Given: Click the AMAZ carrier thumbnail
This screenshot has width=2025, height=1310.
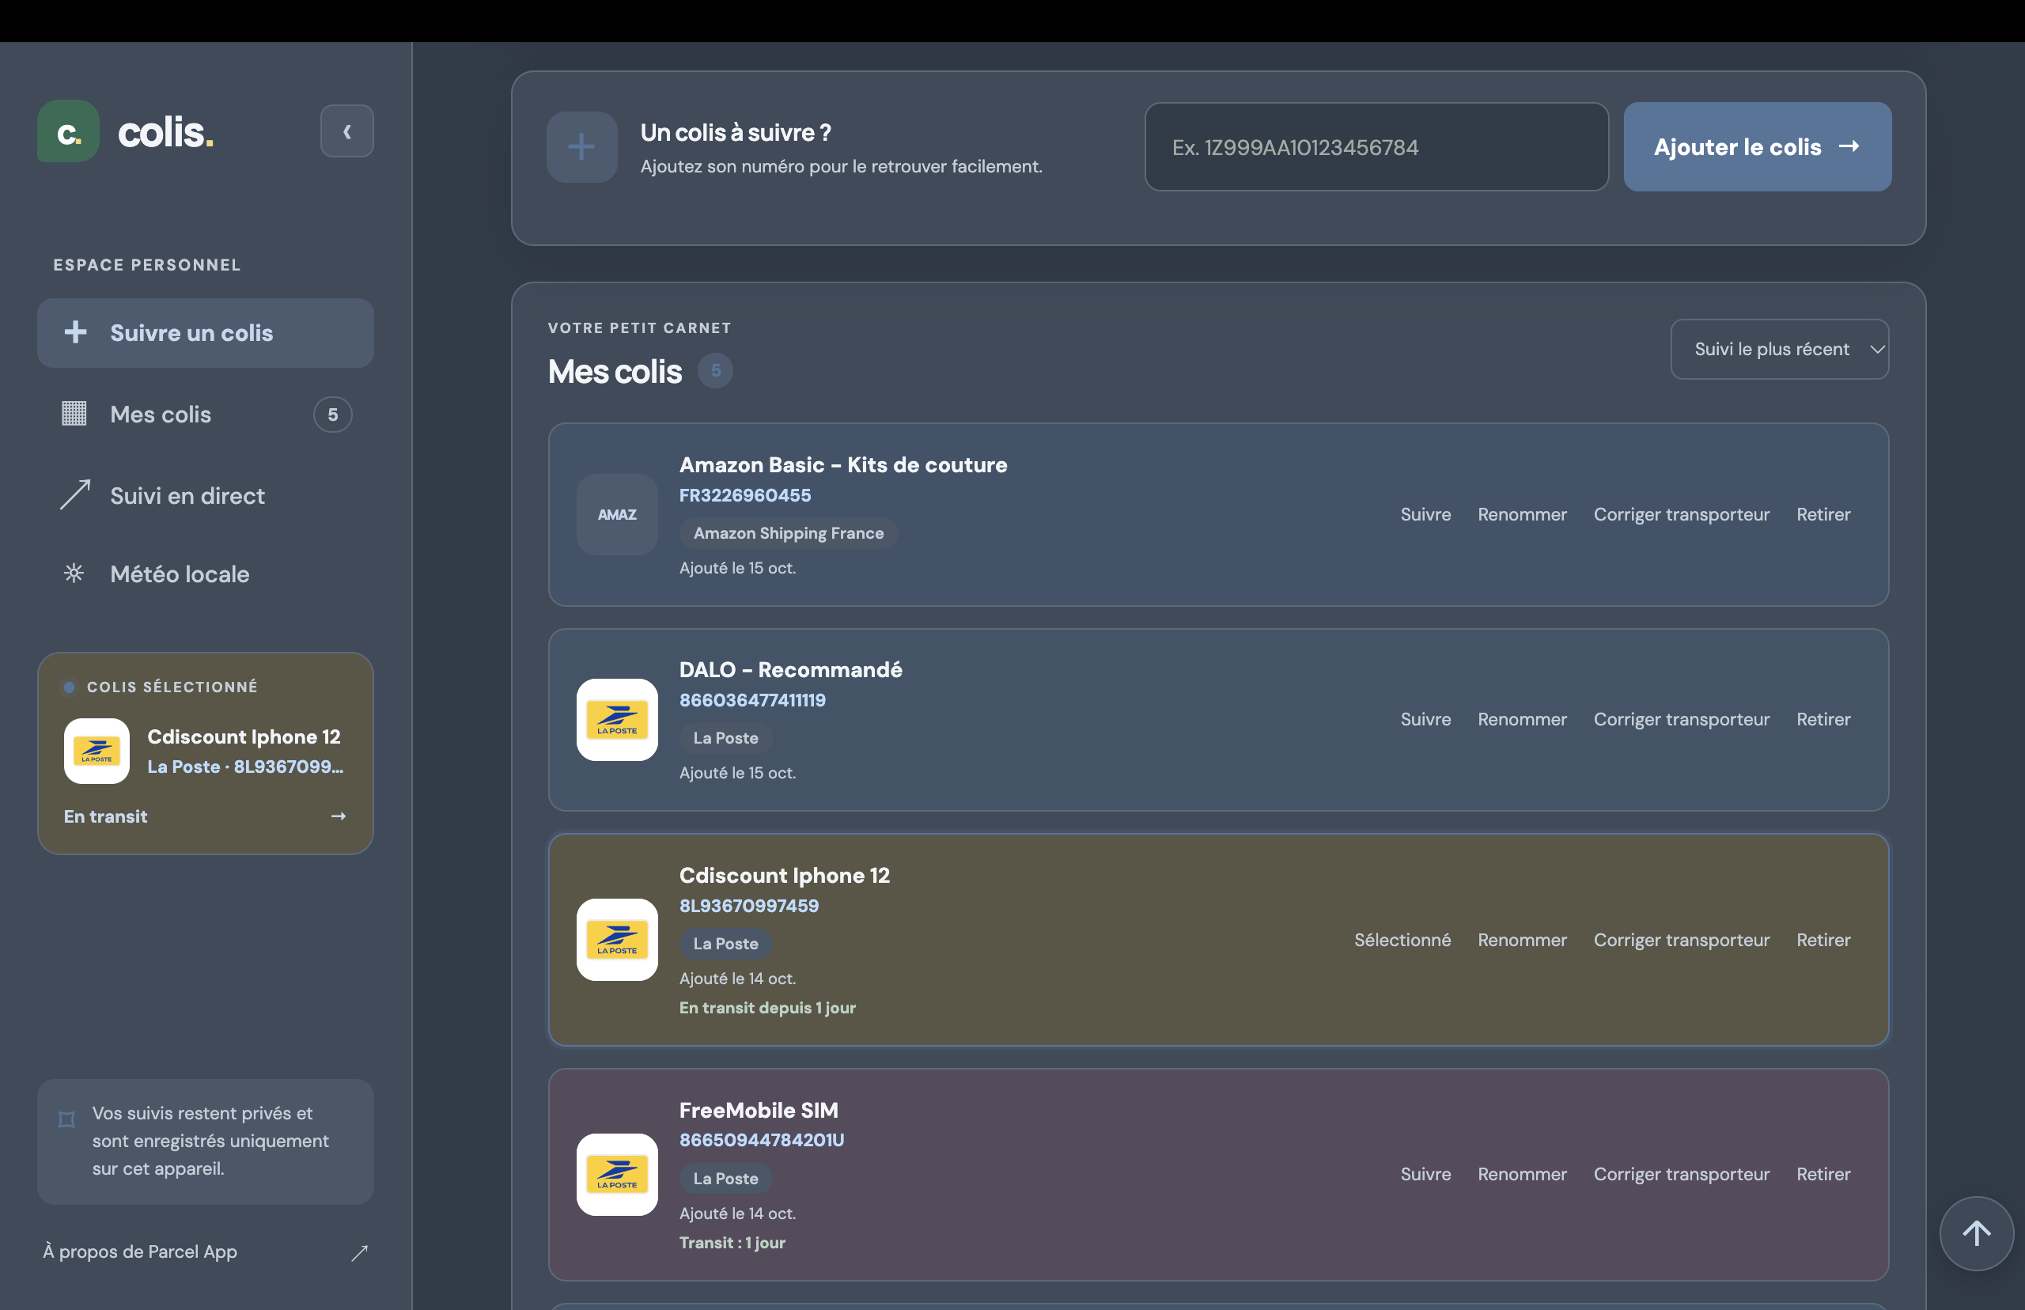Looking at the screenshot, I should pyautogui.click(x=617, y=515).
